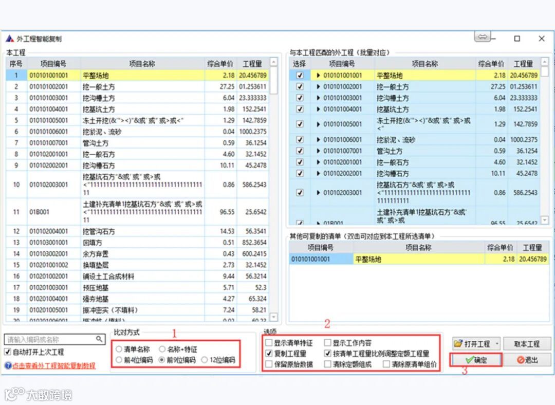Enable 显示清单特征 option

click(x=269, y=343)
